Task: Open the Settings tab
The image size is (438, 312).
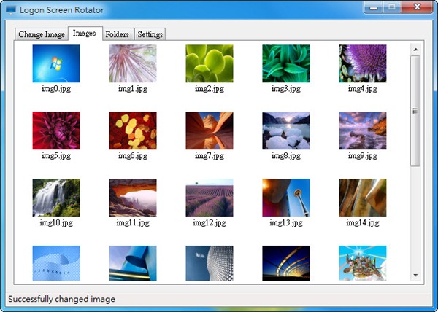Action: click(150, 34)
